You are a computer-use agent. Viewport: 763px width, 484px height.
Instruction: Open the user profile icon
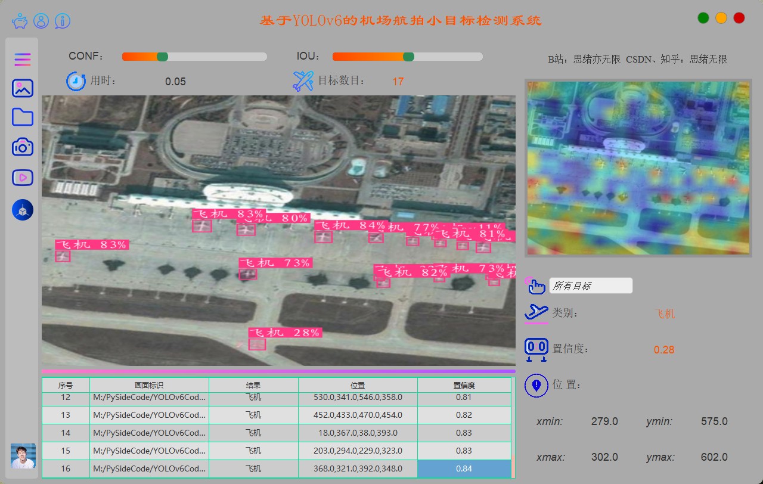tap(41, 21)
